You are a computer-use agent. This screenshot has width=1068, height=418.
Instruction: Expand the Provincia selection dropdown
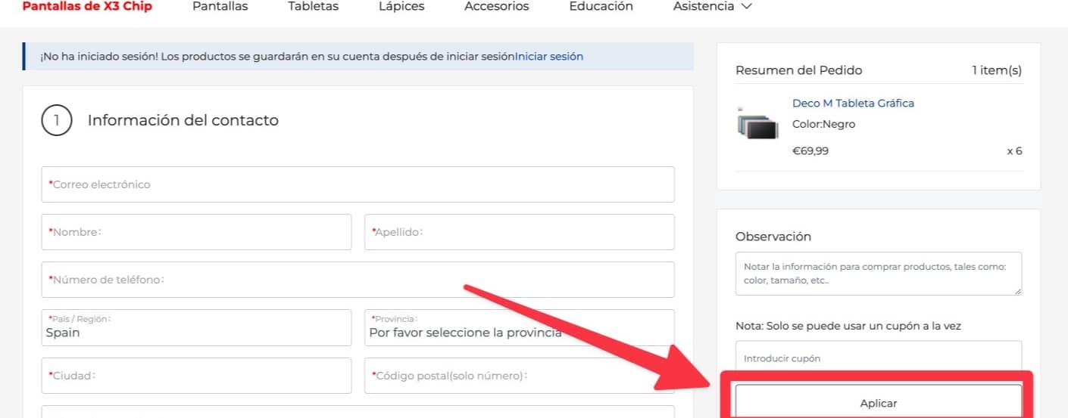point(519,327)
